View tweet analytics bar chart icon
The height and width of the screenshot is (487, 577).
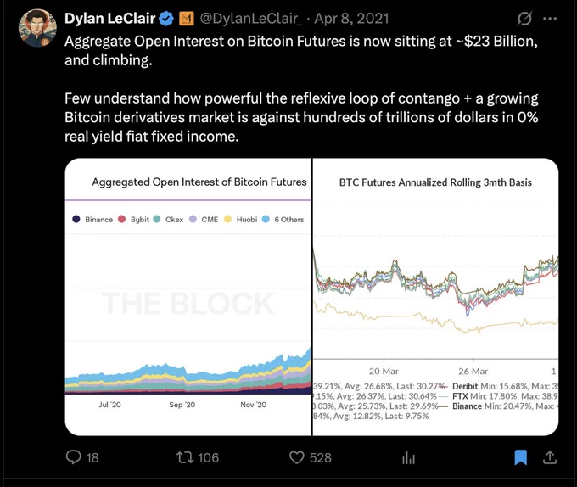(408, 458)
